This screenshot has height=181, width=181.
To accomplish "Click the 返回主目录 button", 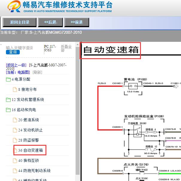I will click(19, 22).
